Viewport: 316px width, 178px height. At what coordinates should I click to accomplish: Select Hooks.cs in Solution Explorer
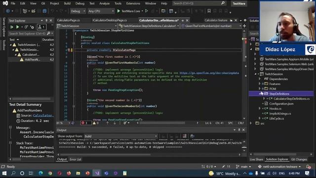[x=276, y=109]
